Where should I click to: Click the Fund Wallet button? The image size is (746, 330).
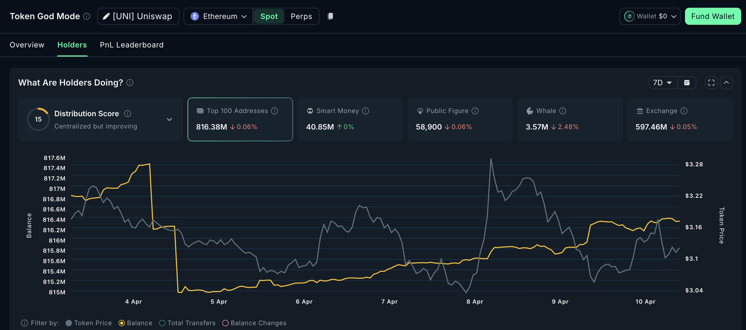712,16
